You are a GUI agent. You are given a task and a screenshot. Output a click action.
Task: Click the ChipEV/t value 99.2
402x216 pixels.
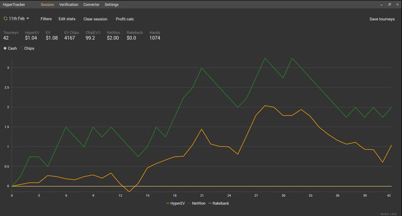90,38
